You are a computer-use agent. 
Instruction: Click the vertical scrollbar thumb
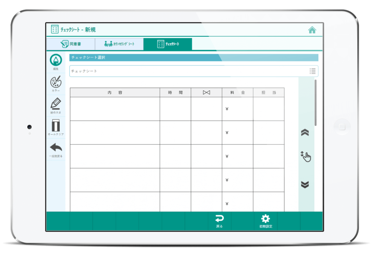[x=316, y=103]
